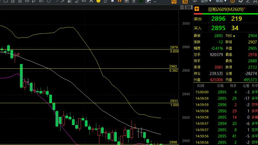Open more drawing tools via ellipsis
Screen dimensions: 258x145
[155, 1]
